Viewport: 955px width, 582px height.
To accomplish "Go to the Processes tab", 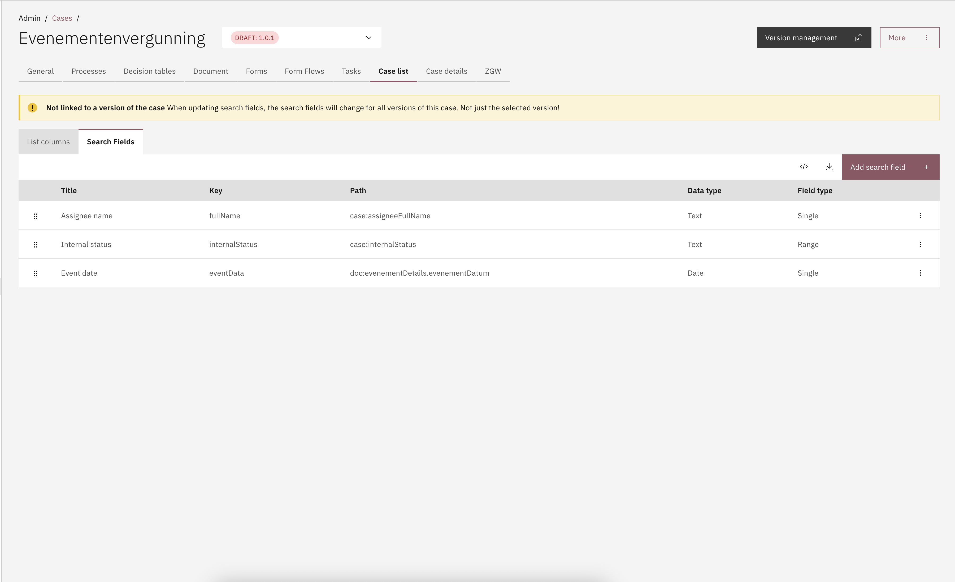I will pyautogui.click(x=88, y=71).
